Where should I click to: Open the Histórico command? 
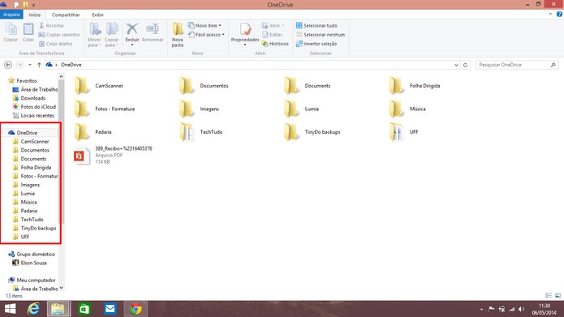[275, 44]
